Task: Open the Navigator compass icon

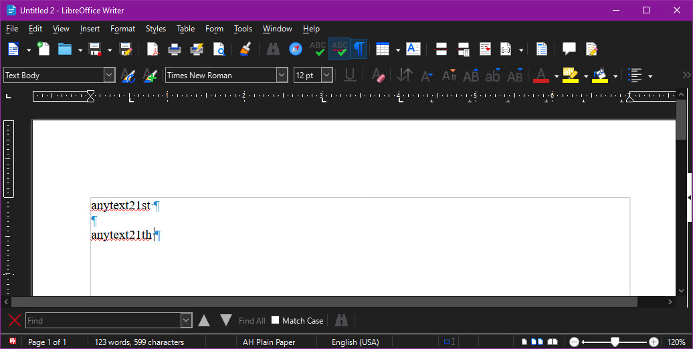Action: click(296, 49)
